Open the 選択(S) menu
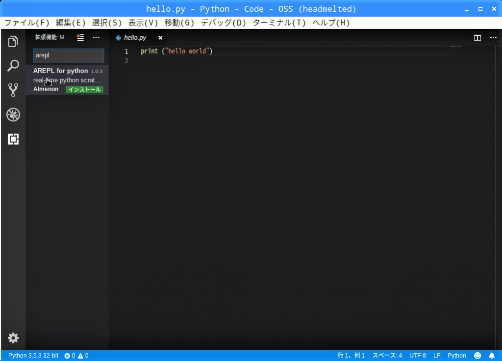Viewport: 502px width, 361px height. [x=107, y=23]
